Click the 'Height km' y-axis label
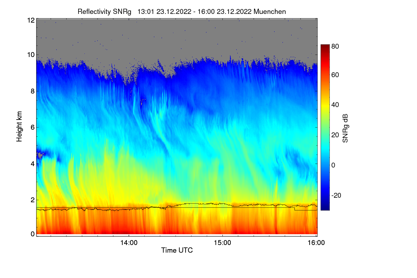 [x=19, y=126]
